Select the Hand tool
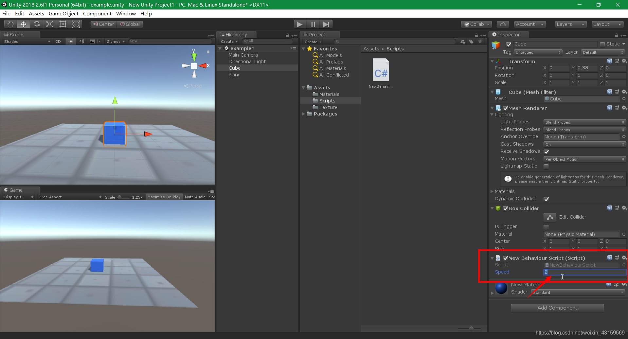This screenshot has height=339, width=628. pos(10,24)
